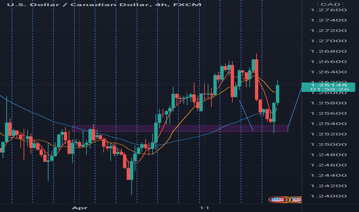Click the 1.24000 price scale label
The height and width of the screenshot is (212, 359).
(328, 196)
